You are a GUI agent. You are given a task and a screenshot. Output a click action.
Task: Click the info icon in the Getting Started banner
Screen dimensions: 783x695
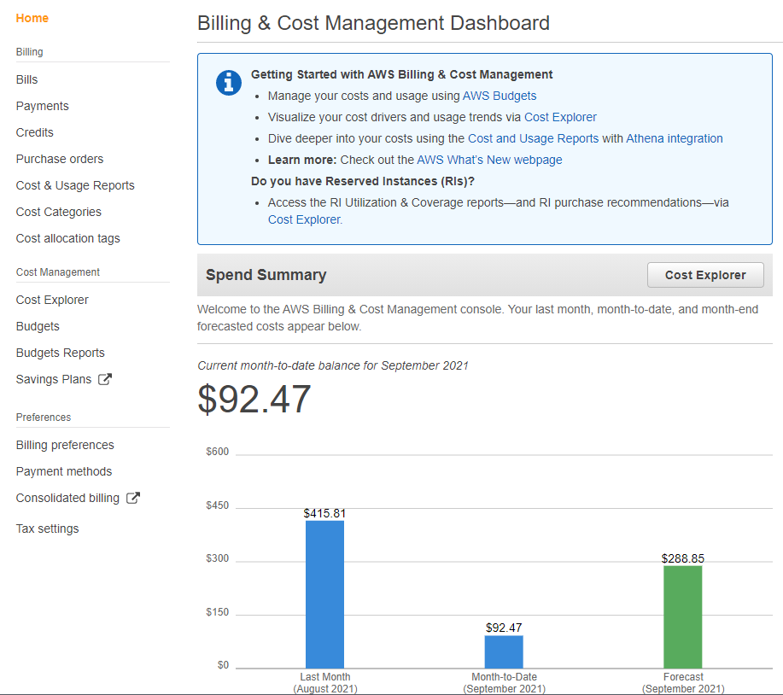(228, 83)
